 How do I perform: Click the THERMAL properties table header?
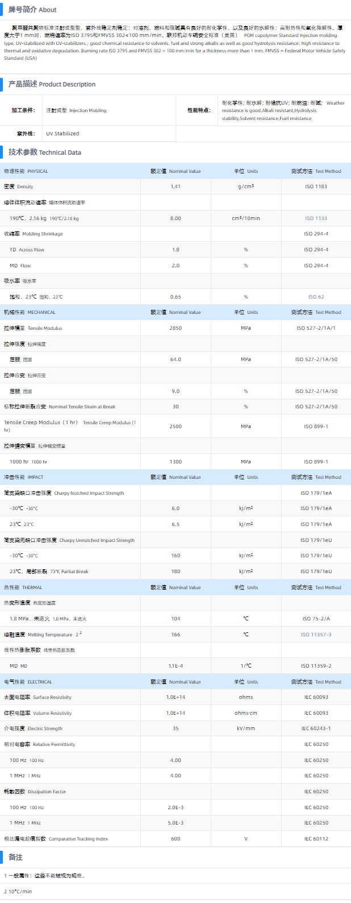[23, 587]
